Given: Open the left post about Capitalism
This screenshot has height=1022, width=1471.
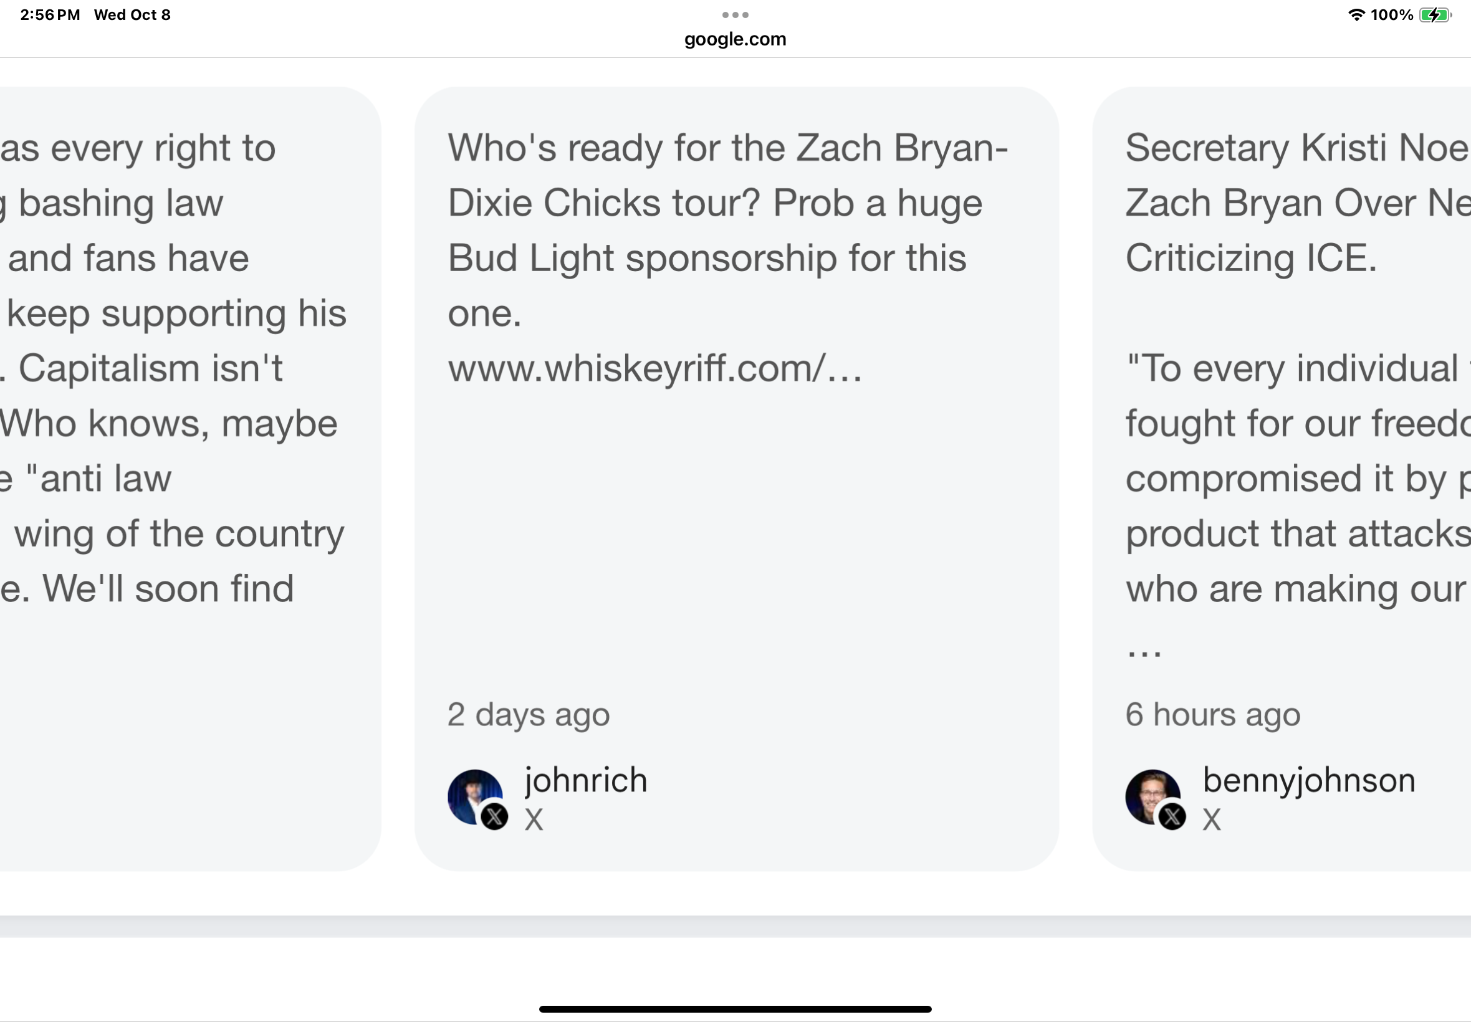Looking at the screenshot, I should (x=173, y=368).
